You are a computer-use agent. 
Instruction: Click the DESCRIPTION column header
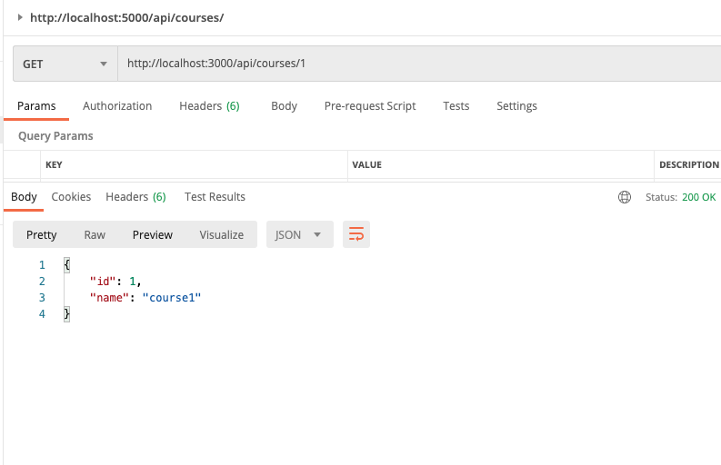pos(689,165)
